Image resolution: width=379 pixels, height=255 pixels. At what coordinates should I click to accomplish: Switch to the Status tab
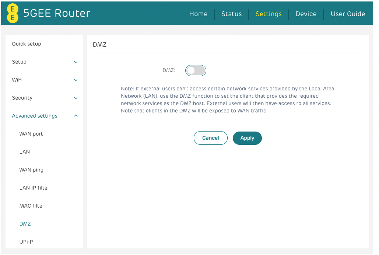[x=231, y=14]
